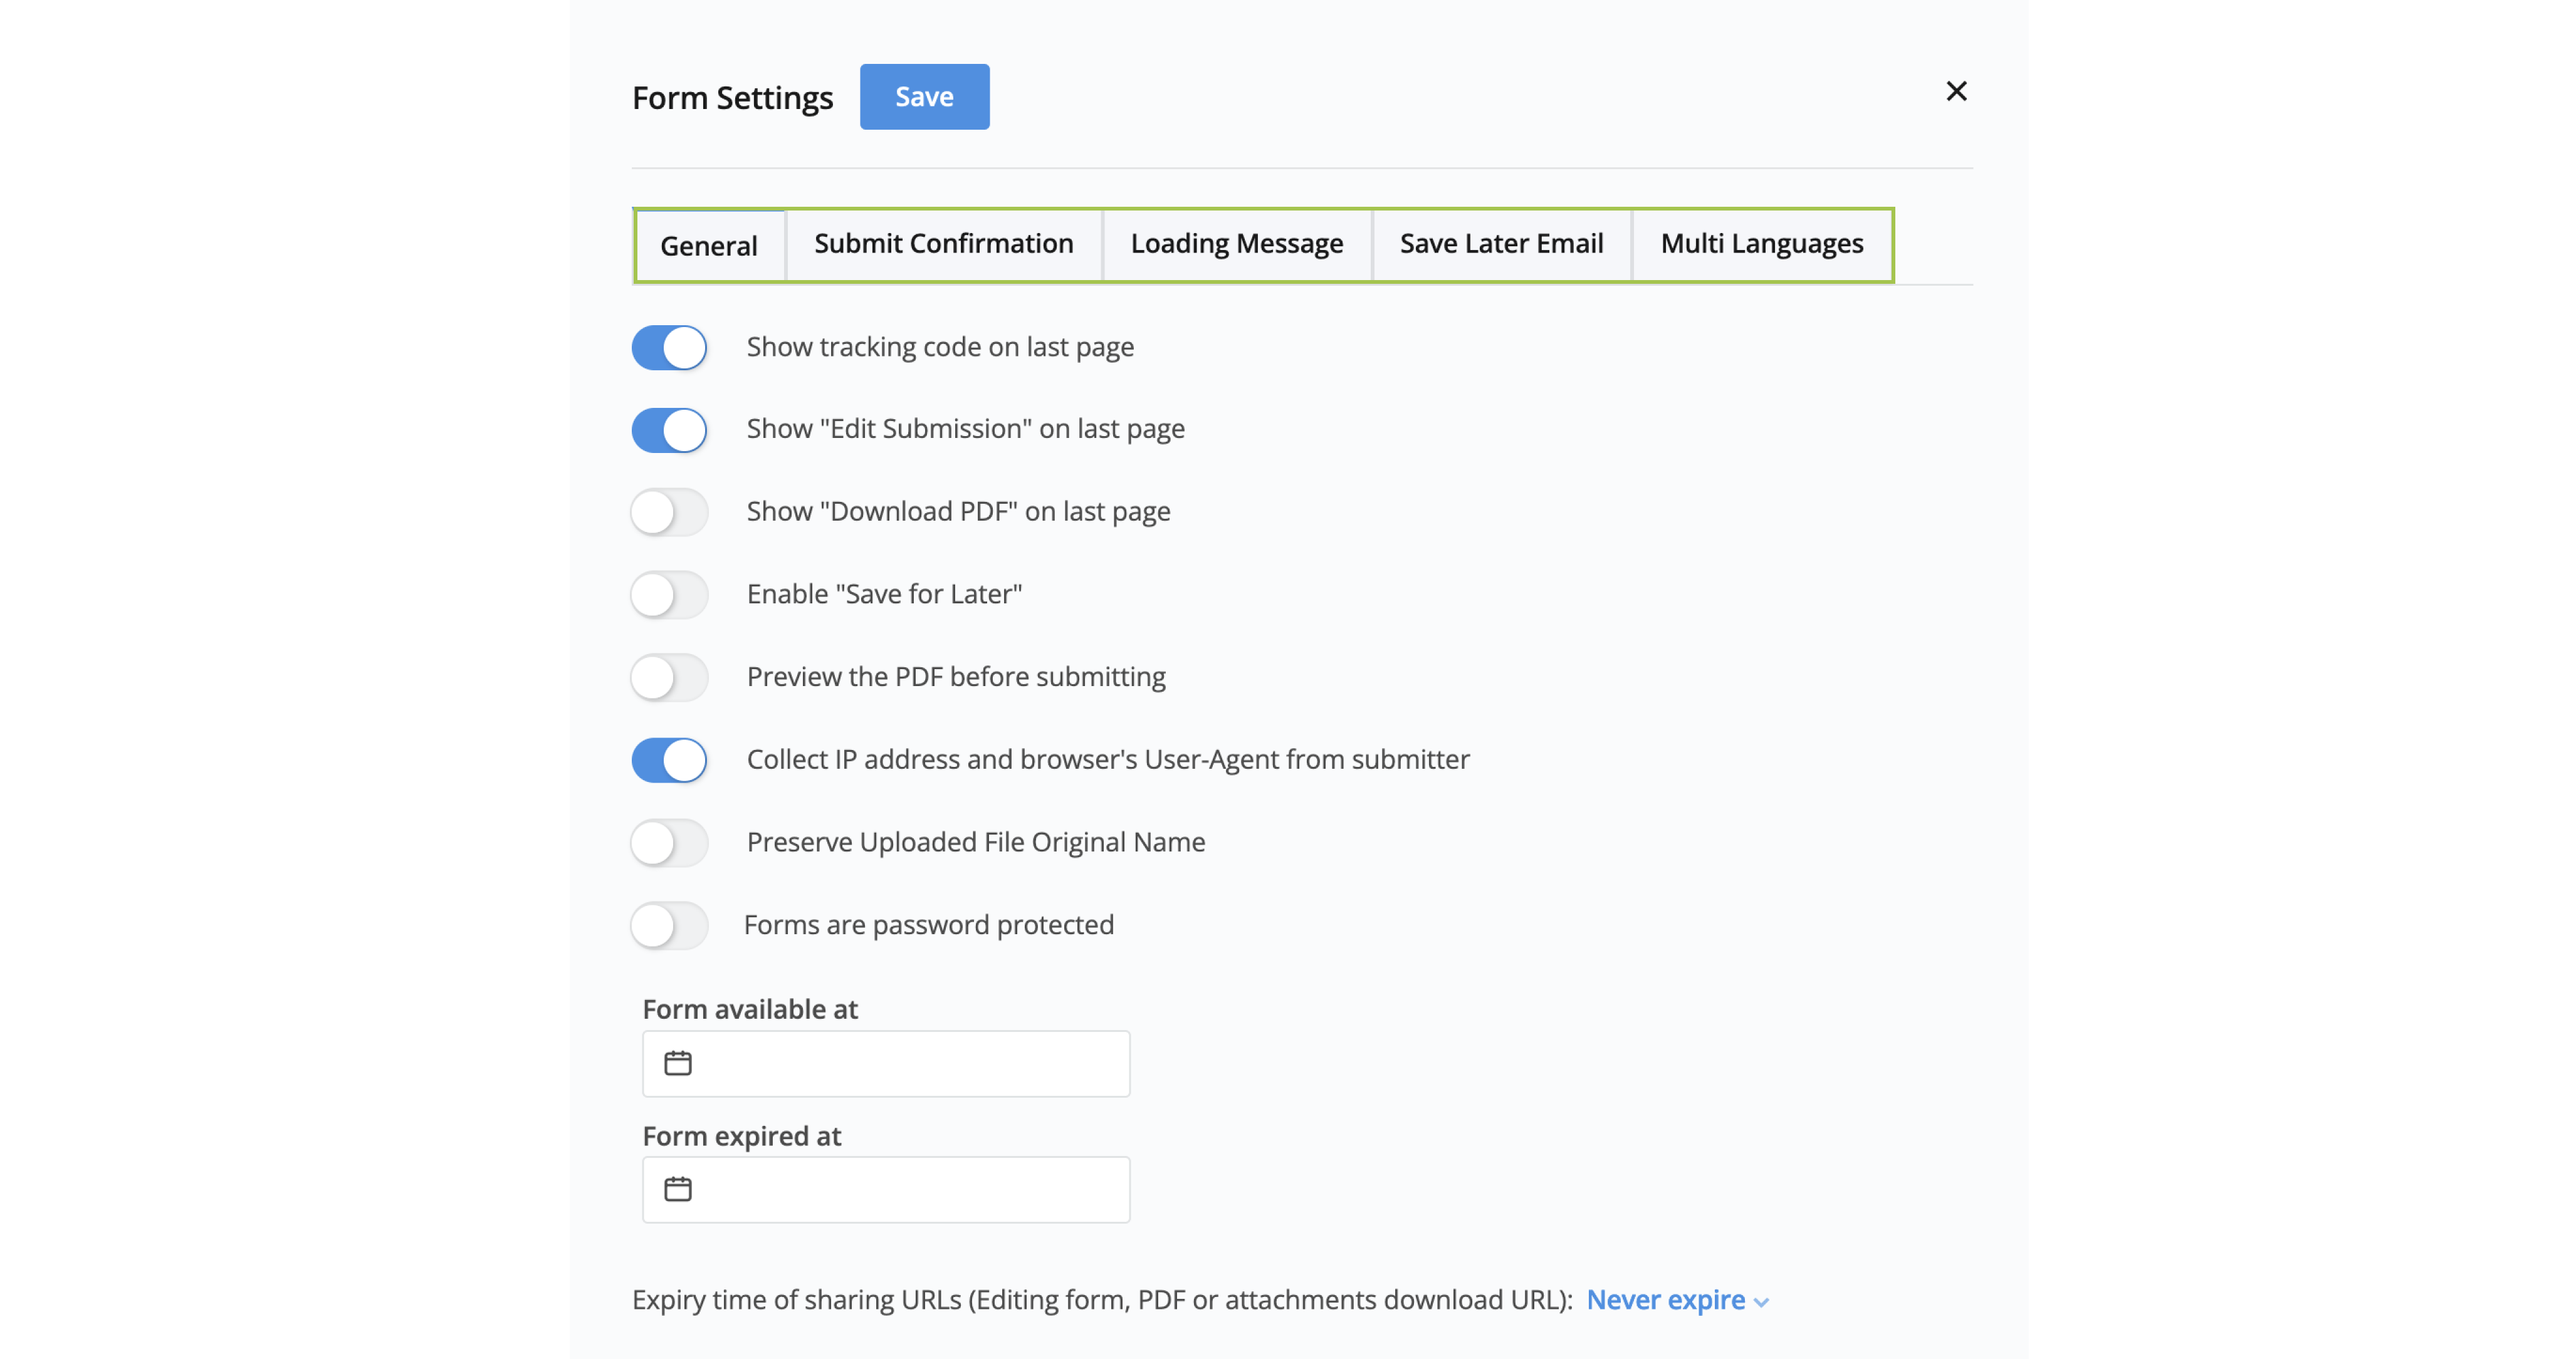The image size is (2576, 1359).
Task: Toggle Preview the PDF before submitting
Action: [x=669, y=678]
